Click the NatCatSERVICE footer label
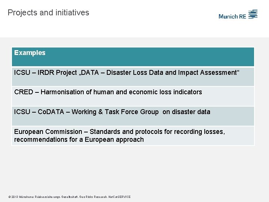The image size is (269, 202). coord(120,197)
